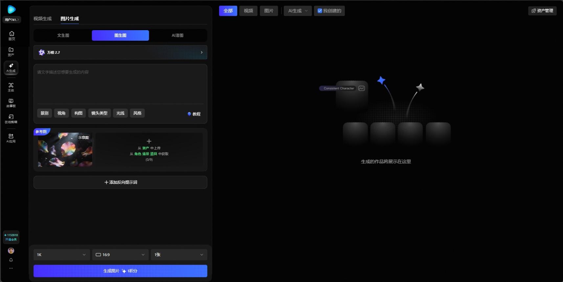Screen dimensions: 563x282
Task: Open the more options ellipsis in sidebar
Action: click(x=11, y=268)
